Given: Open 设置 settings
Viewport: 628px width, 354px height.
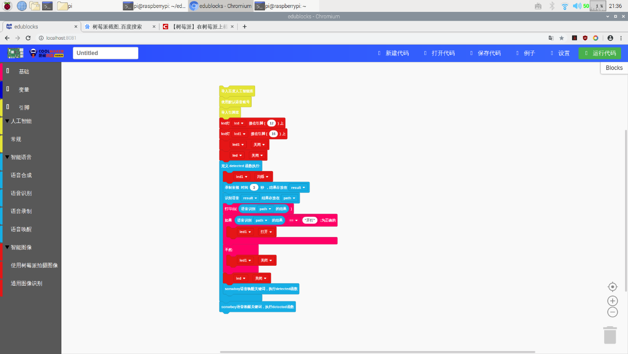Looking at the screenshot, I should click(x=560, y=53).
